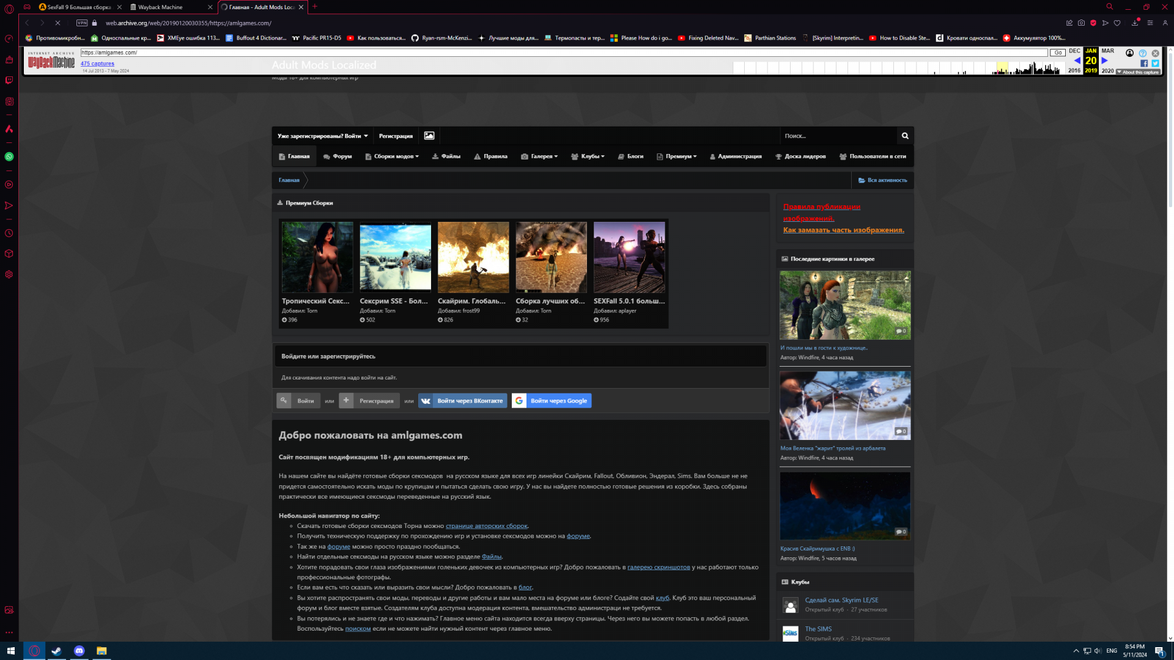Screen dimensions: 1174x660
Task: Open the 'Тропический Секс...' collection thumbnail
Action: click(317, 257)
